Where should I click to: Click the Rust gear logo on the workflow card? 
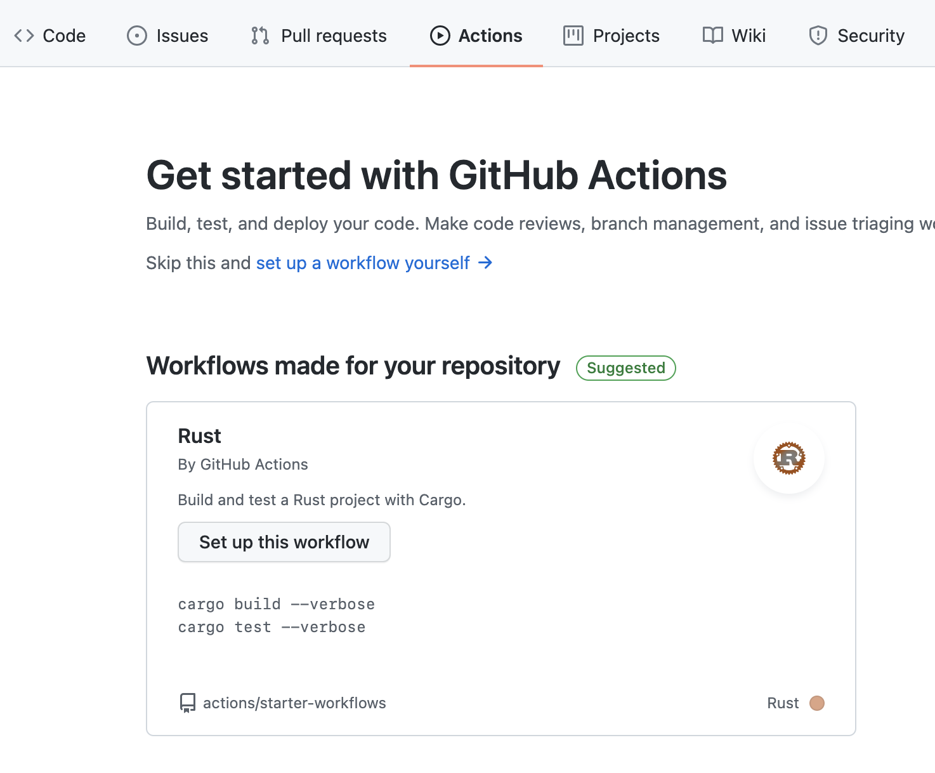pyautogui.click(x=788, y=459)
